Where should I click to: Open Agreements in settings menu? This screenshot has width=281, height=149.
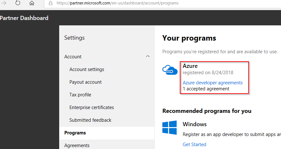(x=77, y=146)
